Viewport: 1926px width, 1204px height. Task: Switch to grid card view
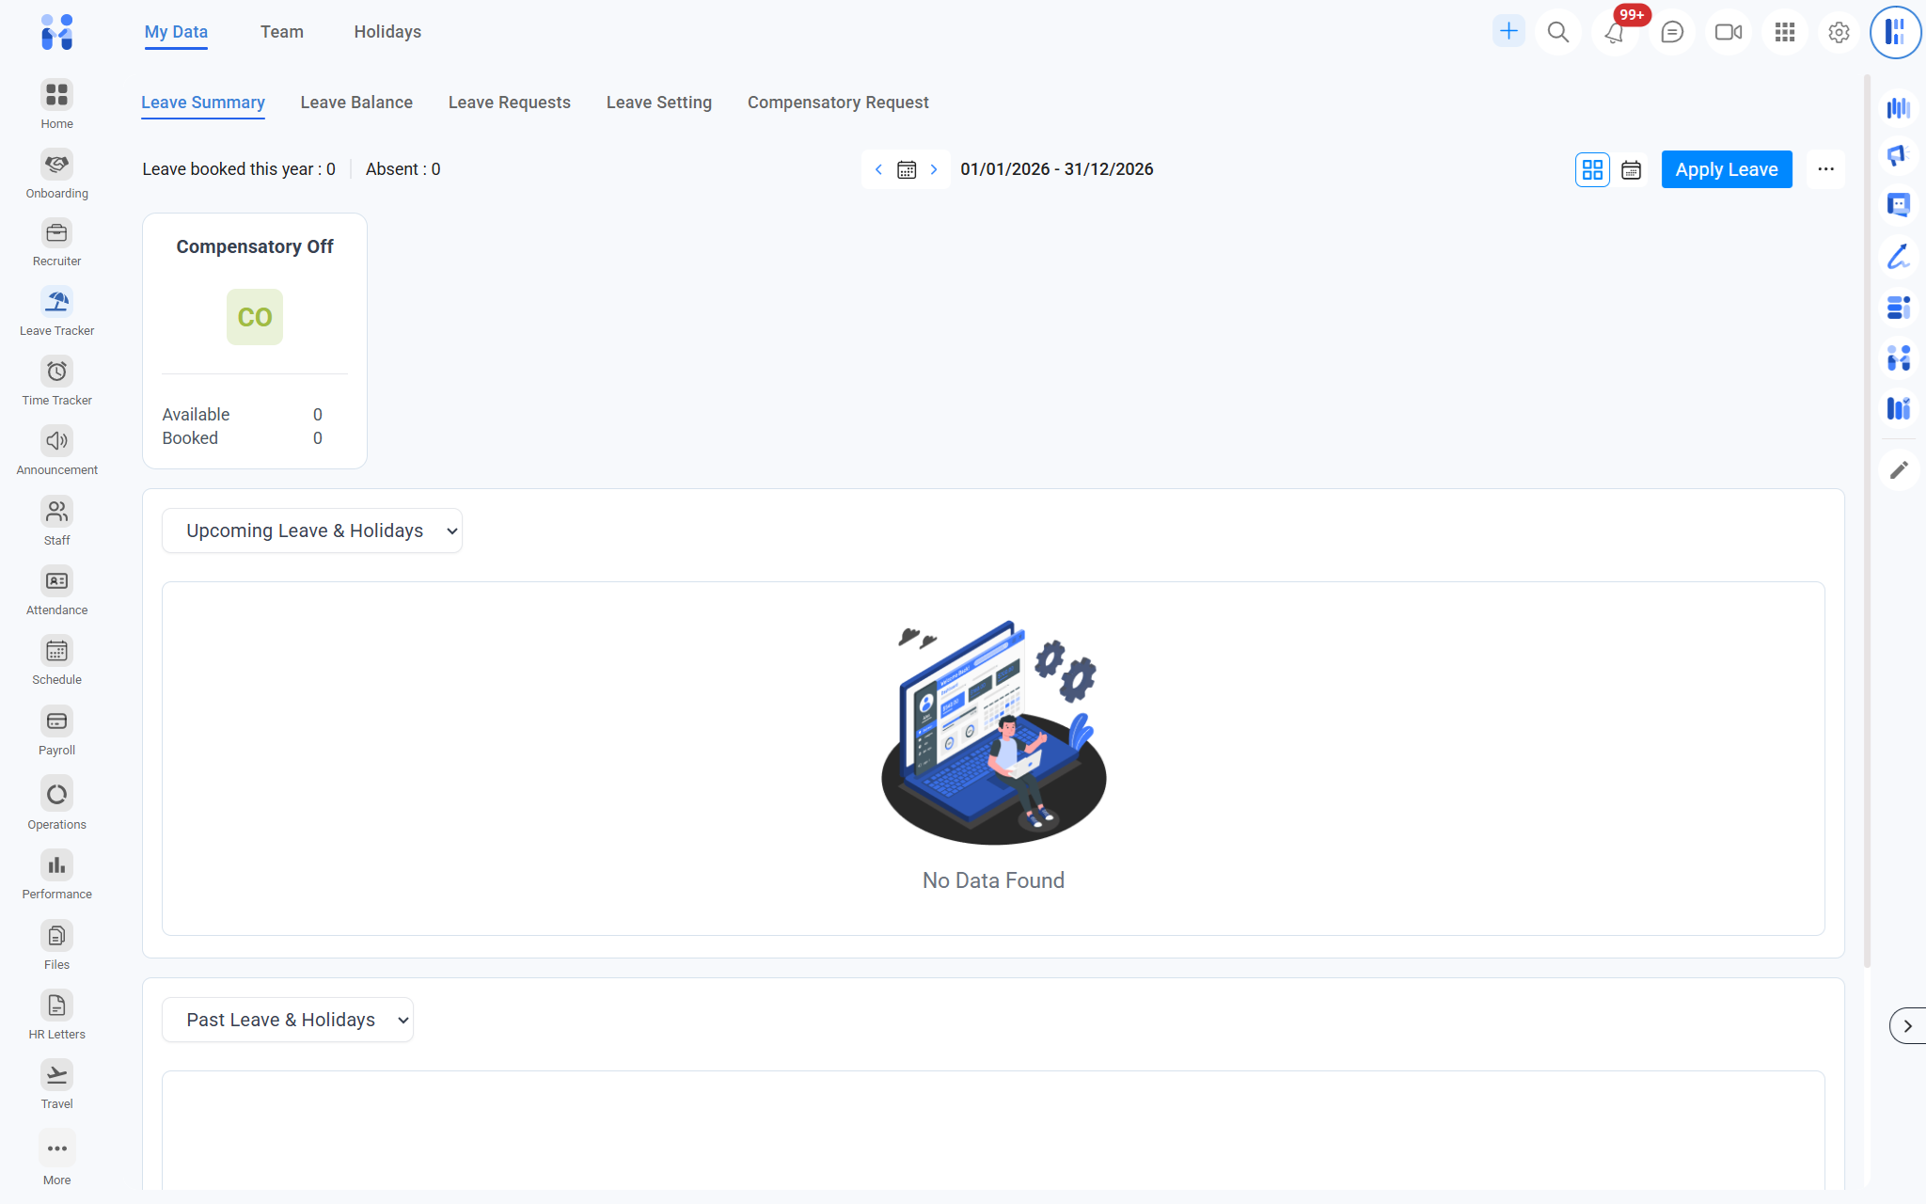(x=1592, y=170)
